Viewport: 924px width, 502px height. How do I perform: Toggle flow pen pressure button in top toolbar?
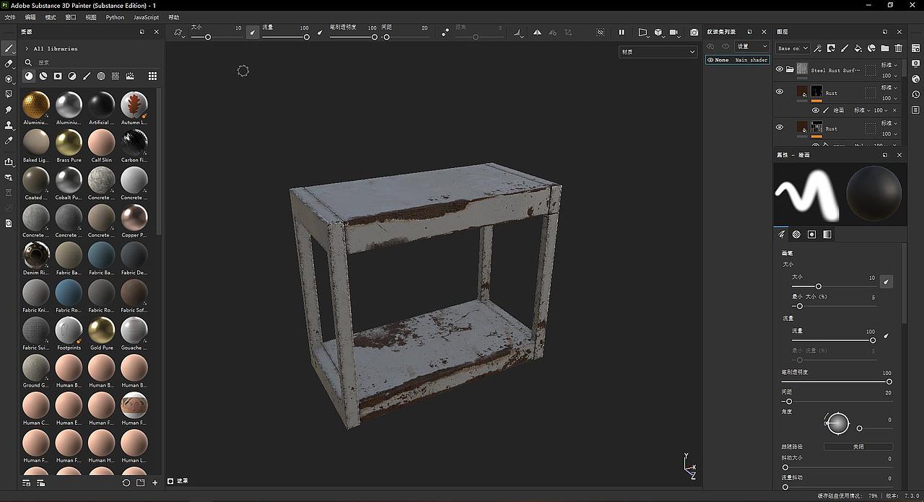tap(320, 32)
